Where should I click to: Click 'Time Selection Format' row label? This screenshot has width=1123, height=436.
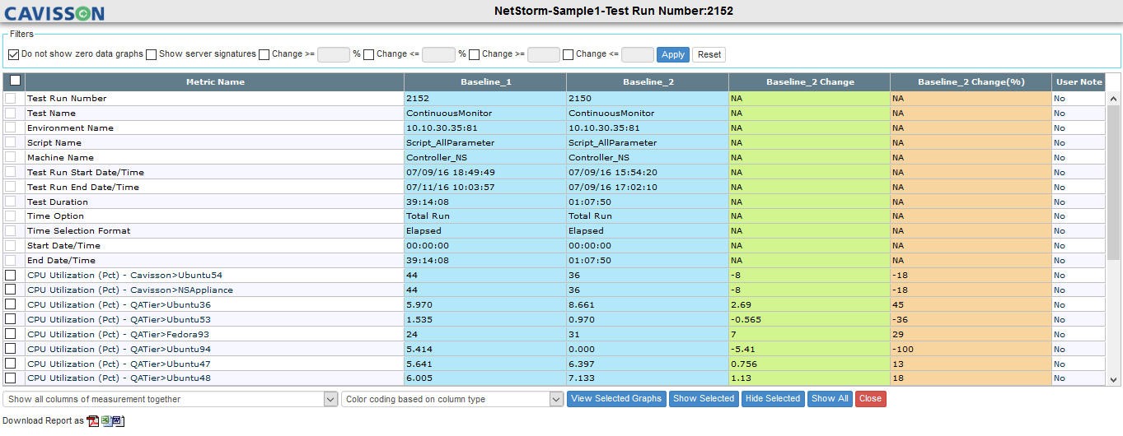coord(79,230)
